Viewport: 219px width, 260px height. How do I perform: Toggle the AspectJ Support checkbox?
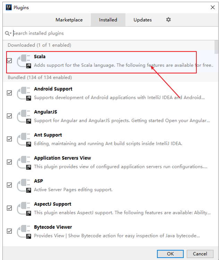[x=9, y=208]
